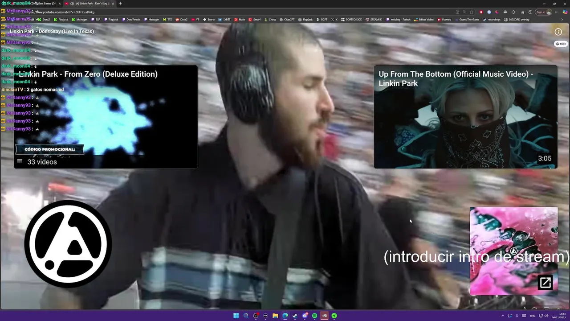
Task: Open File Explorer from the taskbar
Action: (x=275, y=316)
